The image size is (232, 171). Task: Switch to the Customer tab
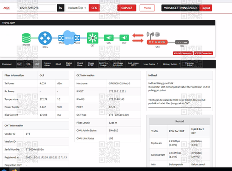coord(7,64)
